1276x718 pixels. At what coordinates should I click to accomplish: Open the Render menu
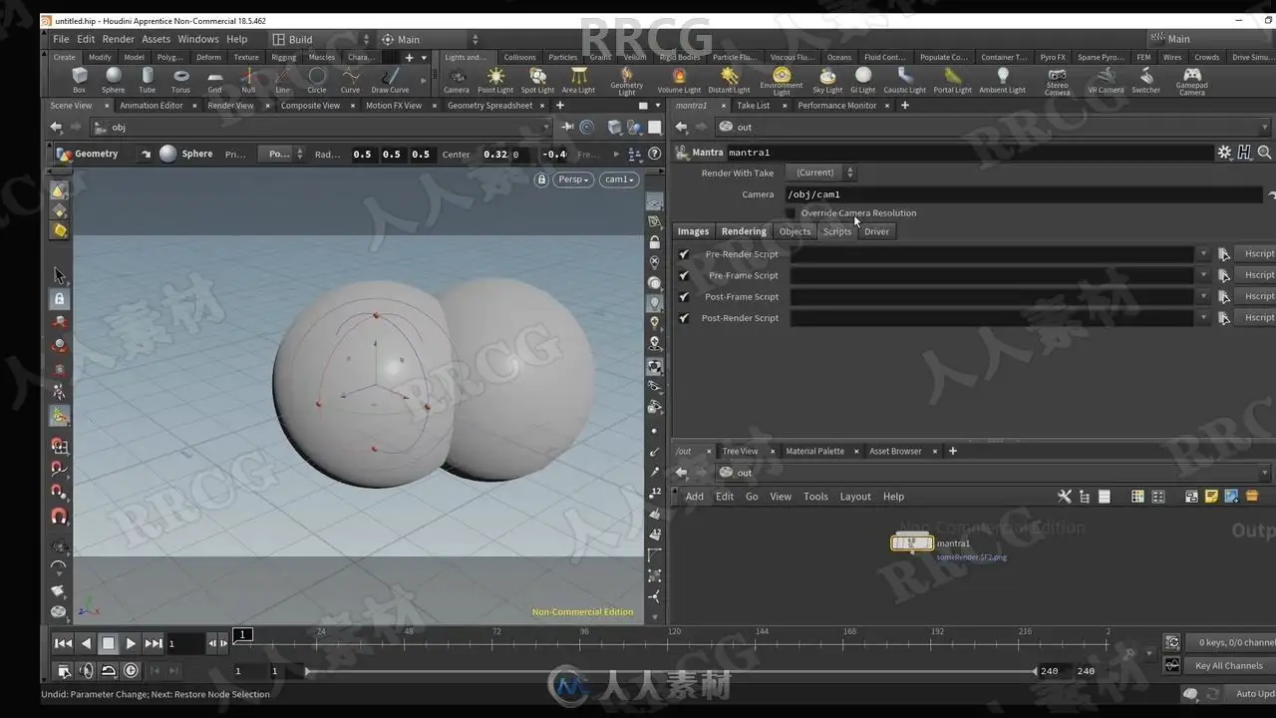coord(118,40)
